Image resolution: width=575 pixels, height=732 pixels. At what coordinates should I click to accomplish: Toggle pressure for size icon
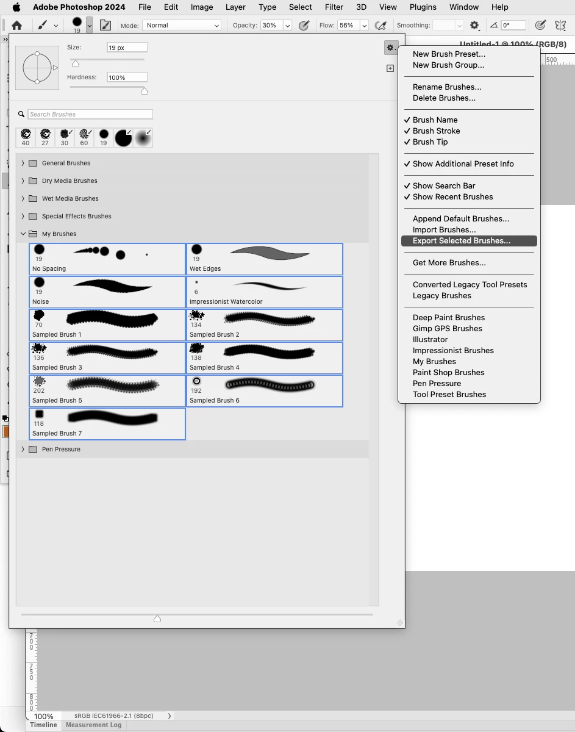(540, 26)
